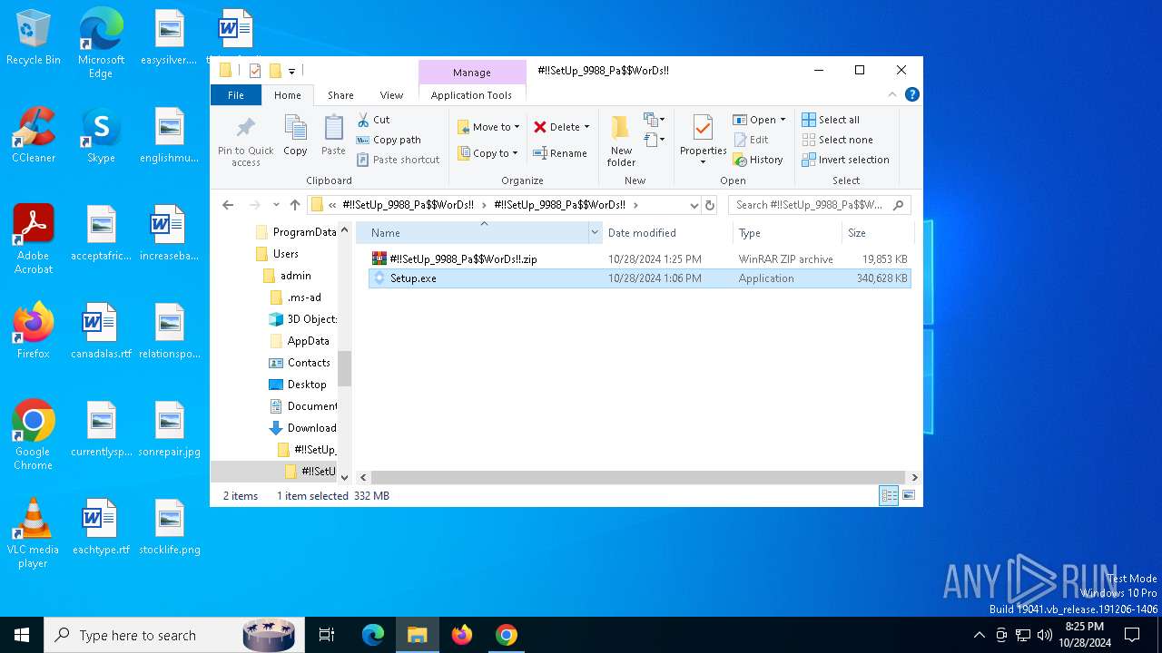The height and width of the screenshot is (653, 1162).
Task: Click the Edit ribbon command
Action: coord(752,140)
